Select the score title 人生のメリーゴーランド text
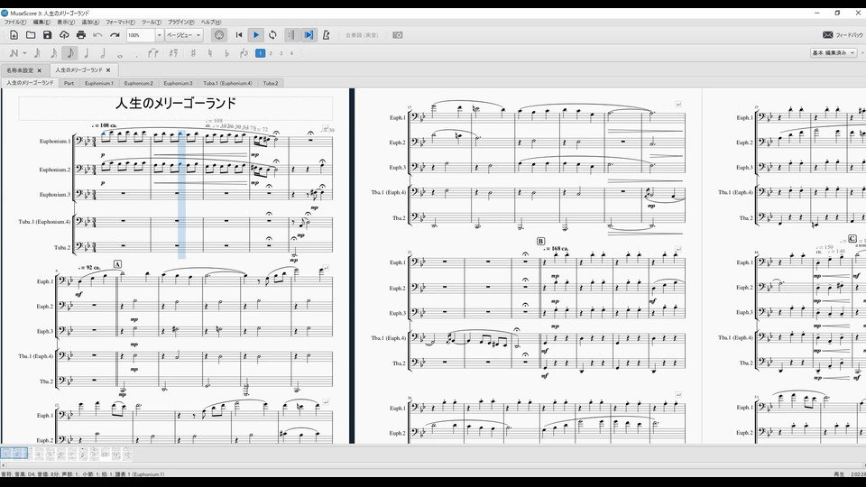Viewport: 866px width, 487px height. [176, 103]
